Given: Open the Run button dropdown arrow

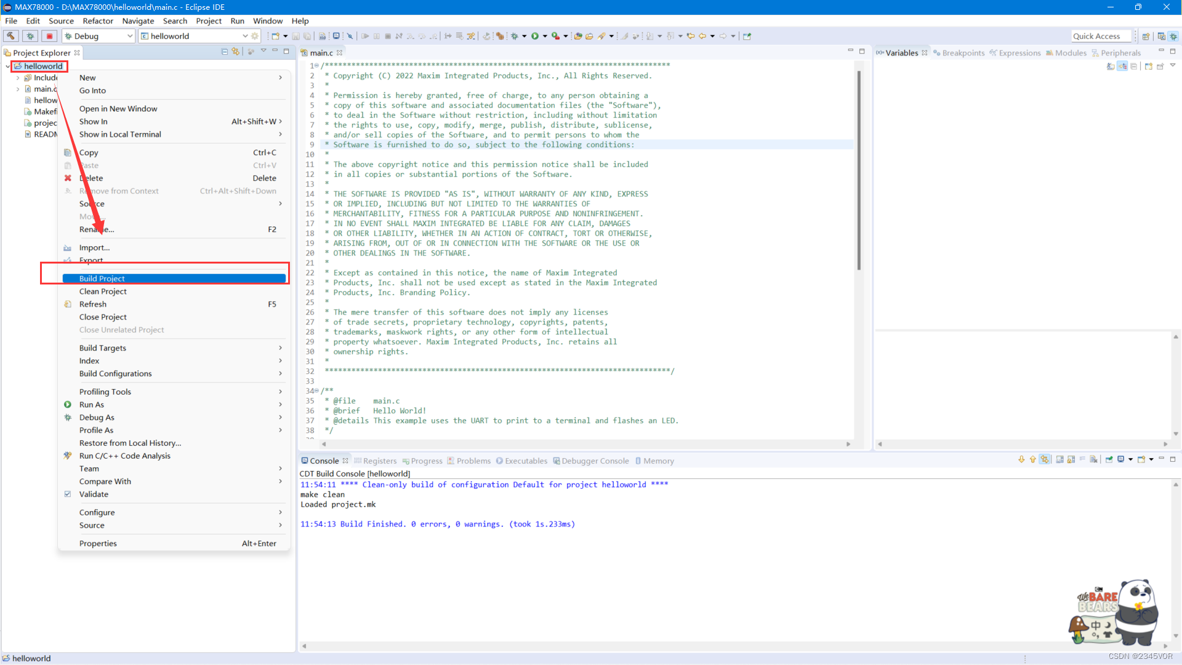Looking at the screenshot, I should pyautogui.click(x=545, y=36).
